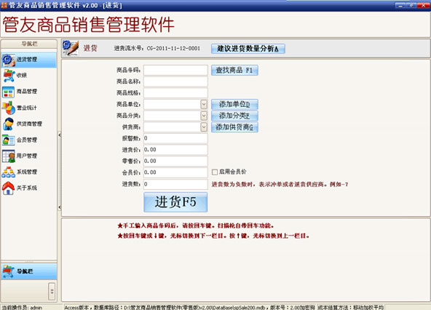
Task: Select 进货管理 menu label
Action: pos(27,60)
